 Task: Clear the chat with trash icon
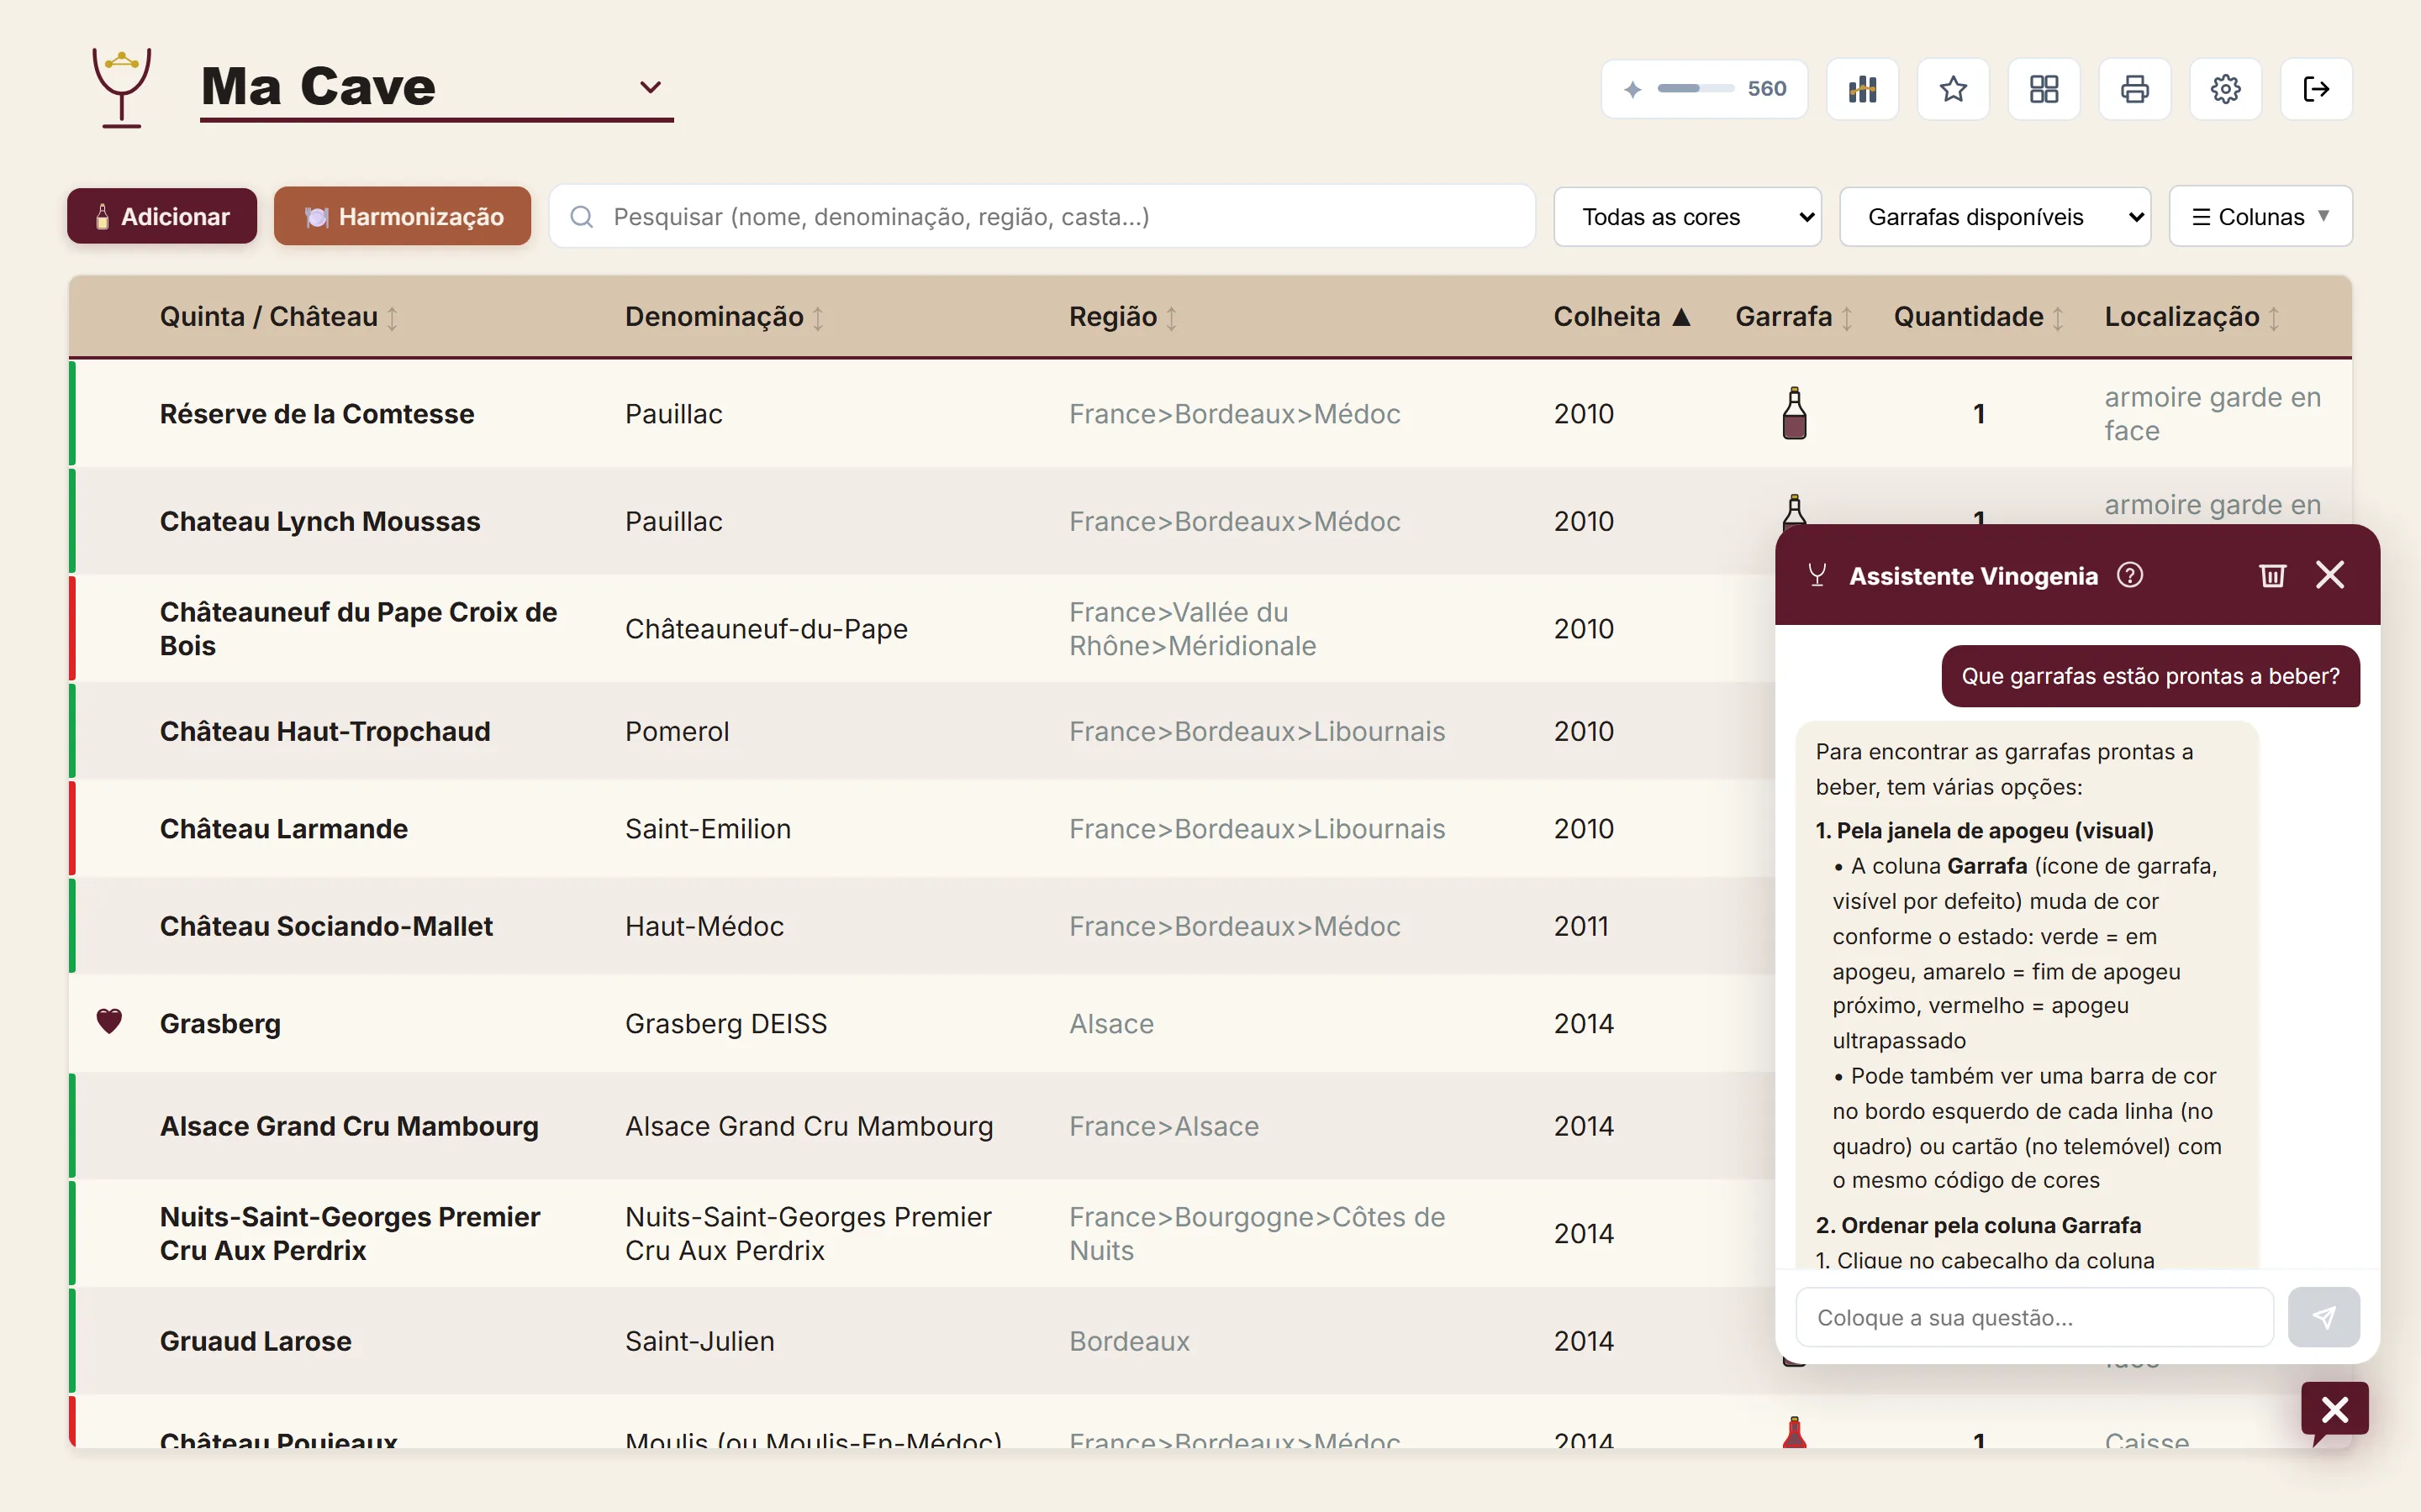tap(2272, 575)
